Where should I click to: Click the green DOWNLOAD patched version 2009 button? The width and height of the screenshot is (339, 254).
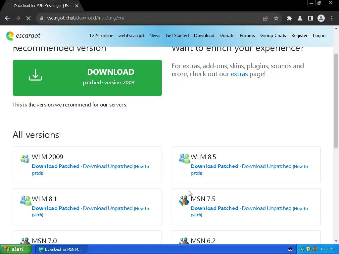pyautogui.click(x=87, y=78)
